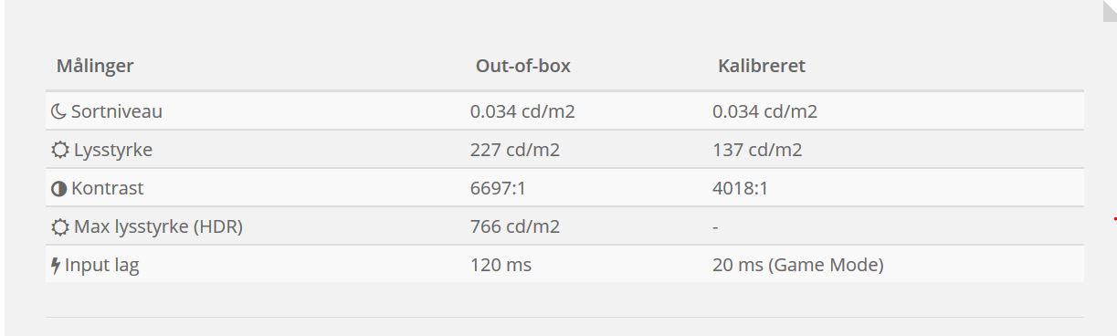Click the sun icon beside Lysstyrke
1117x336 pixels.
60,150
